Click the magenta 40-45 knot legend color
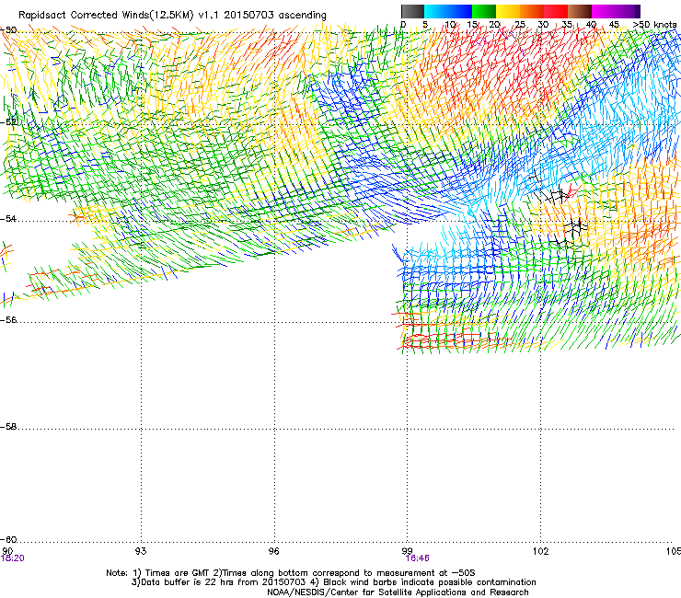The image size is (681, 598). click(604, 11)
